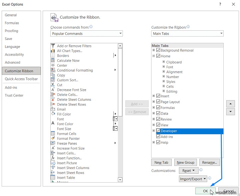Expand the Clipboard group node
Viewport: 240px width, 196px height.
click(x=164, y=62)
